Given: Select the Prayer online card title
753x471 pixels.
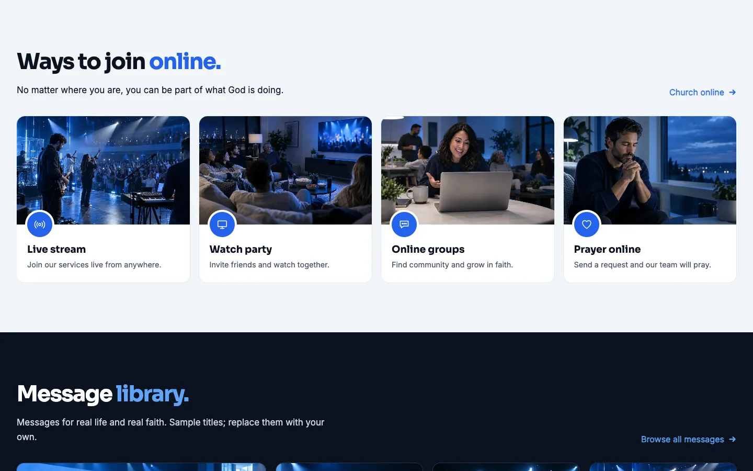Looking at the screenshot, I should (607, 250).
